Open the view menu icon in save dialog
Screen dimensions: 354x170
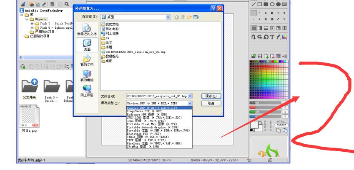point(196,17)
